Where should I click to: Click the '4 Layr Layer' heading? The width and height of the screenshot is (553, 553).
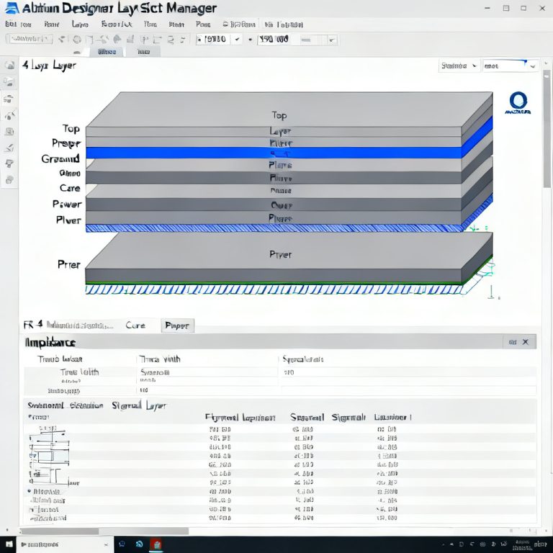tap(49, 66)
